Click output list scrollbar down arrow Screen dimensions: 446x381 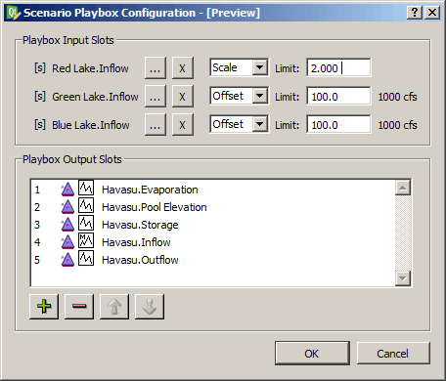click(x=403, y=278)
